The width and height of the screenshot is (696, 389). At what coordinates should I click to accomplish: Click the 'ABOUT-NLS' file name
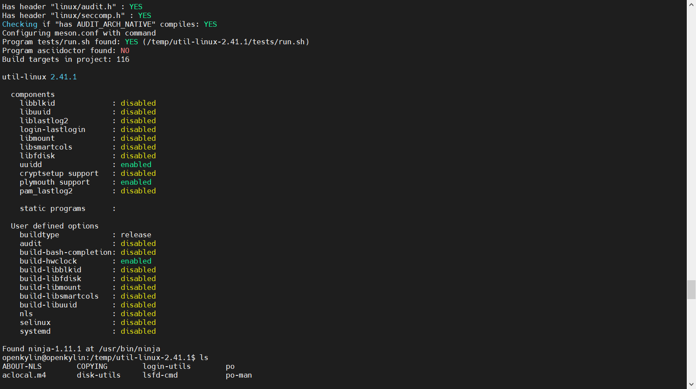[22, 366]
